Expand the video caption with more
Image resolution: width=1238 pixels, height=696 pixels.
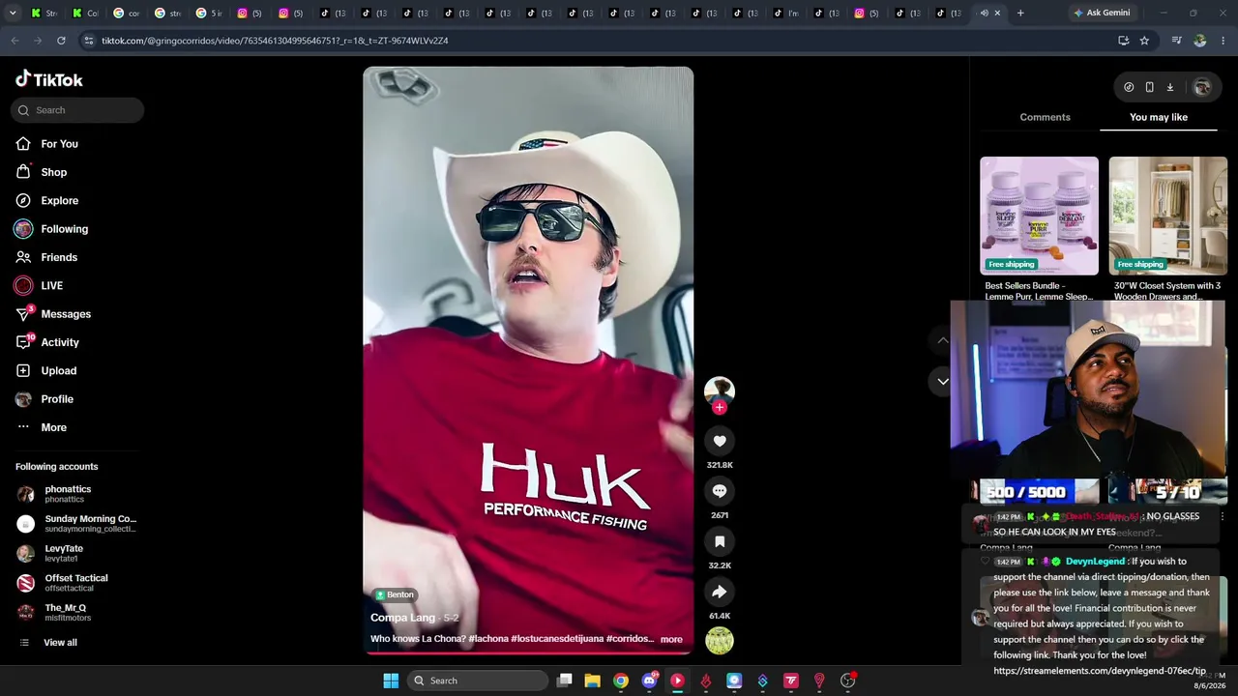(671, 639)
